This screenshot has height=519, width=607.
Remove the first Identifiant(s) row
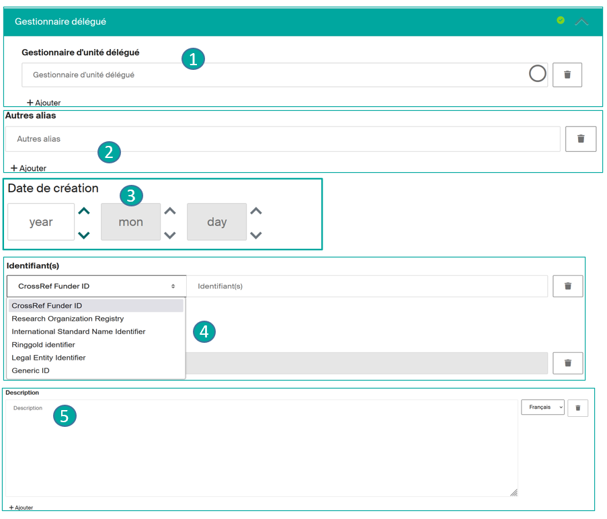[x=567, y=286]
